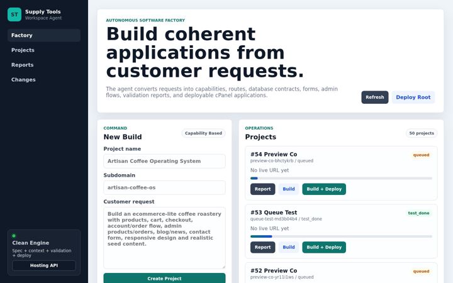Click the progress bar of #53 Queue Test
Viewport: 453px width, 283px height.
[341, 236]
